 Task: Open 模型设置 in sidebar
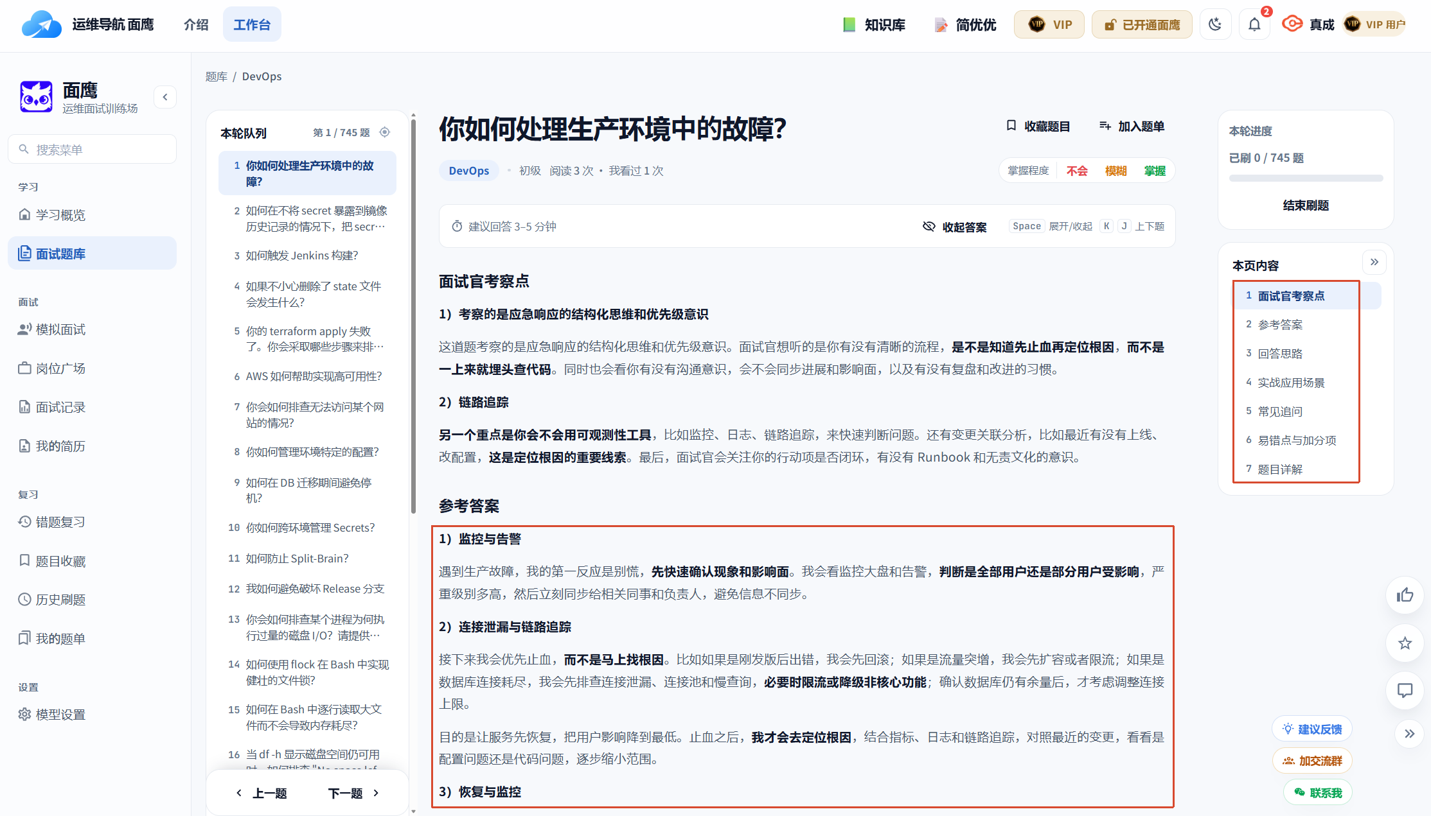92,715
